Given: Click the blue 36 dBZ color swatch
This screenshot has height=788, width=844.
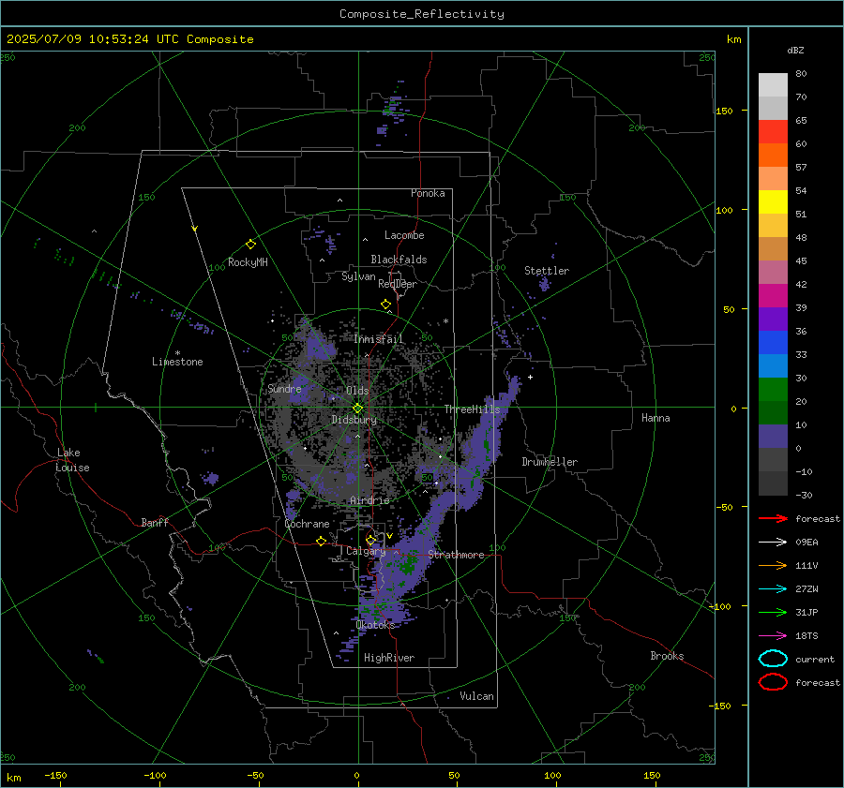Looking at the screenshot, I should coord(773,342).
